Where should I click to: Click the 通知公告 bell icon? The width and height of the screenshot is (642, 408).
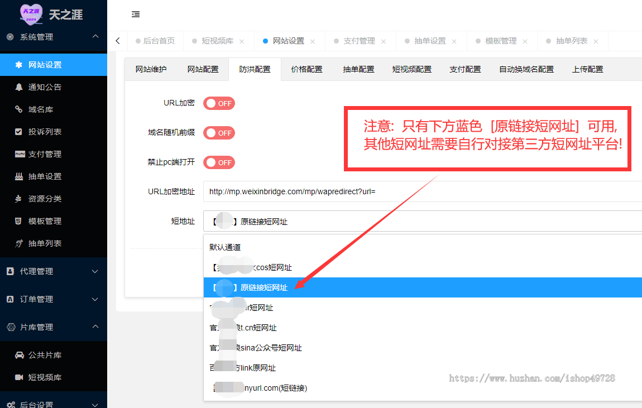click(x=18, y=87)
